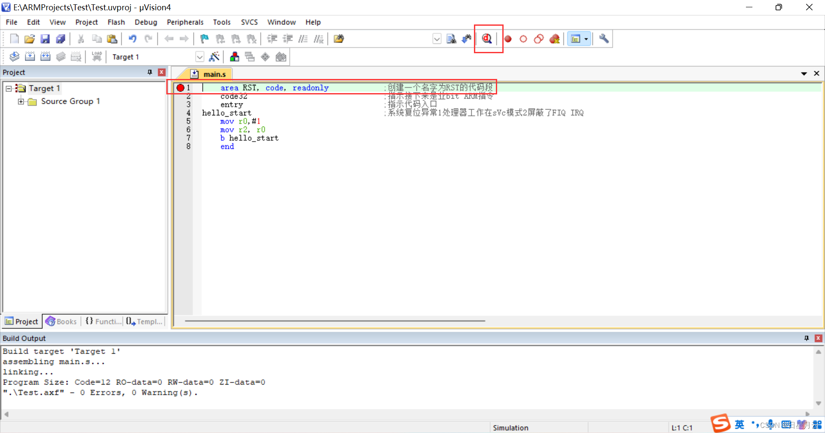Close the Build Output panel
This screenshot has height=433, width=825.
pos(819,338)
